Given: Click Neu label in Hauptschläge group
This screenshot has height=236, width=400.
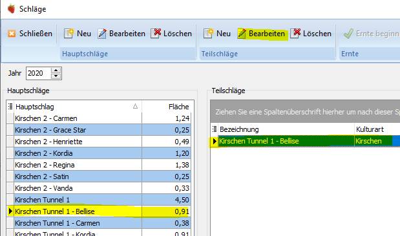Looking at the screenshot, I should tap(84, 34).
